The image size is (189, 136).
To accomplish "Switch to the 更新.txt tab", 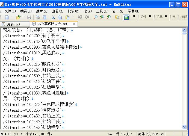I will tap(15, 24).
